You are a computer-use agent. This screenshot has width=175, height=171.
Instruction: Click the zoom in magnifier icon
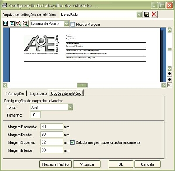19,24
